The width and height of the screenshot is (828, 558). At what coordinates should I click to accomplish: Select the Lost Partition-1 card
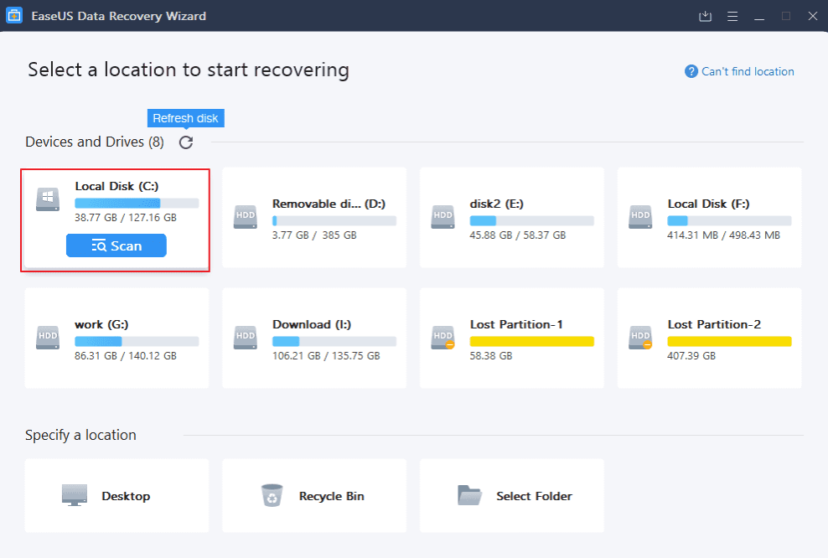click(x=511, y=338)
